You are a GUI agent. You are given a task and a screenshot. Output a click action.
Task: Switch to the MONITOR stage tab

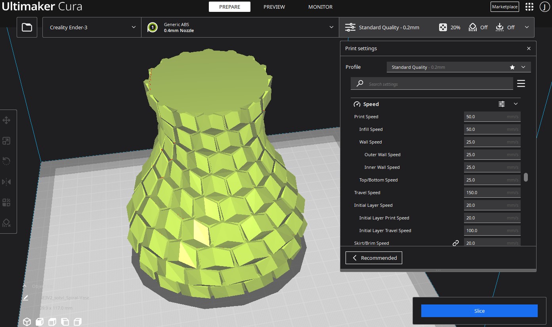click(x=321, y=7)
